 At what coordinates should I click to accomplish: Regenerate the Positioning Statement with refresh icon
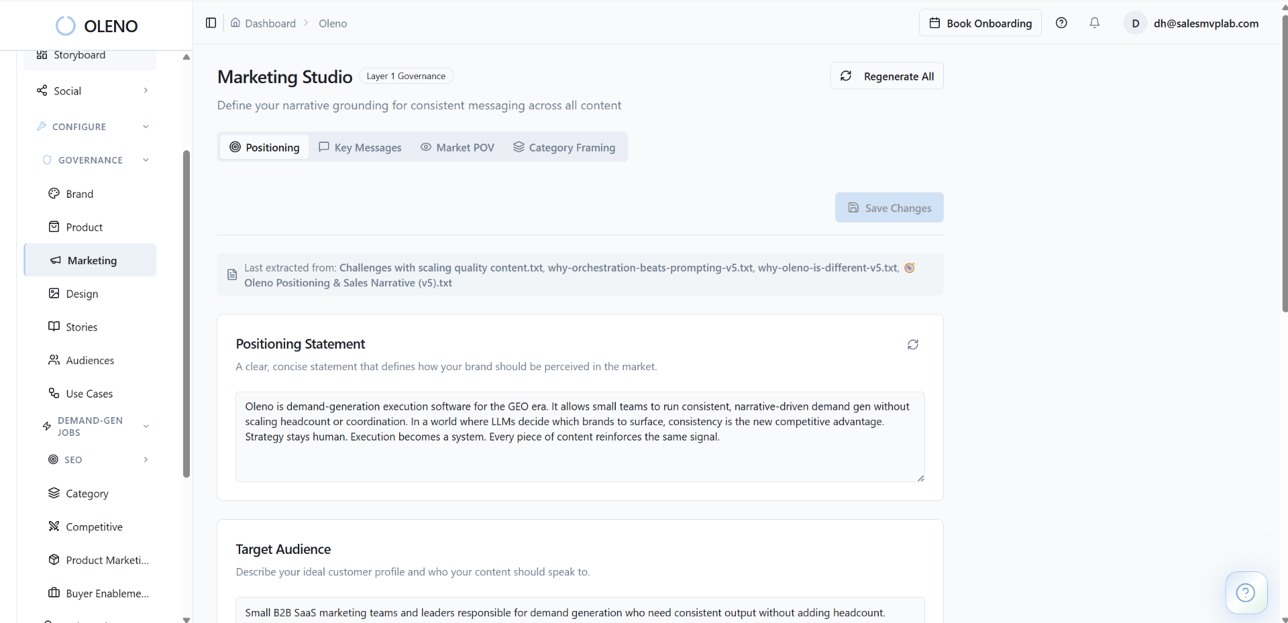912,345
